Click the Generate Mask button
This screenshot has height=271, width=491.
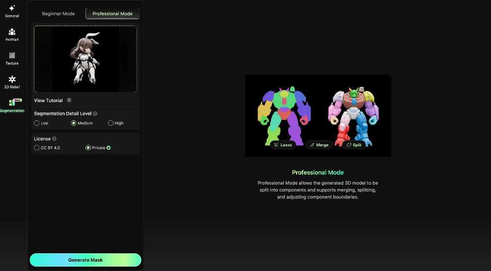[85, 260]
